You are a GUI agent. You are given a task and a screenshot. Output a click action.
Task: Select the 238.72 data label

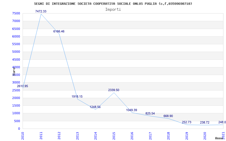point(205,123)
